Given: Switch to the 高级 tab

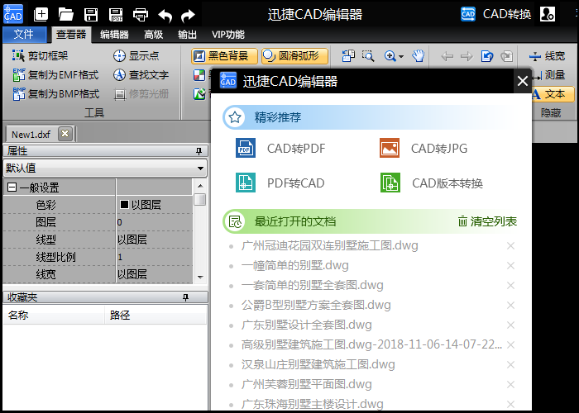Looking at the screenshot, I should (x=153, y=35).
